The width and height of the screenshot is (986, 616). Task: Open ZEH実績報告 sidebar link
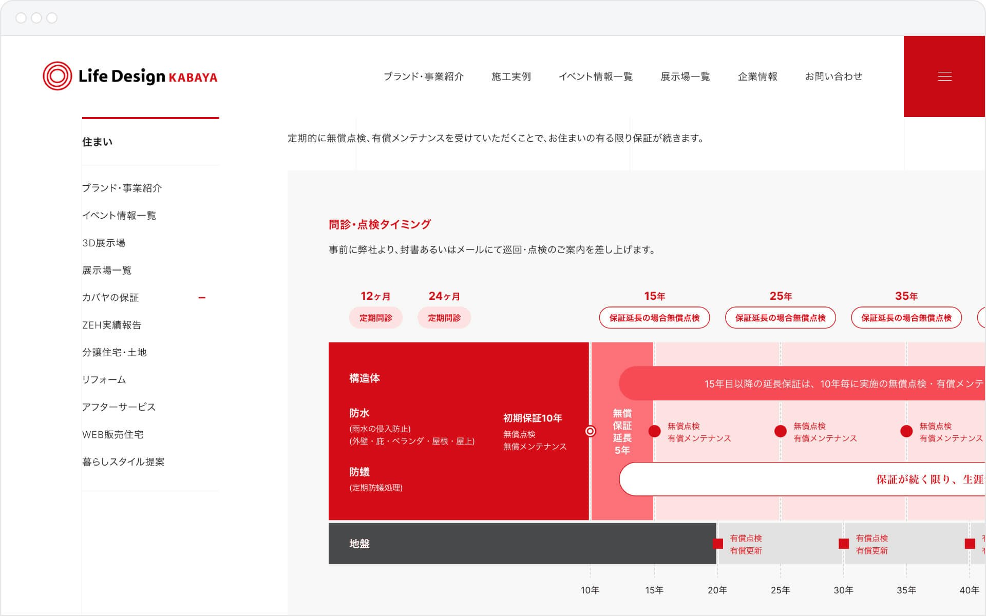point(111,325)
